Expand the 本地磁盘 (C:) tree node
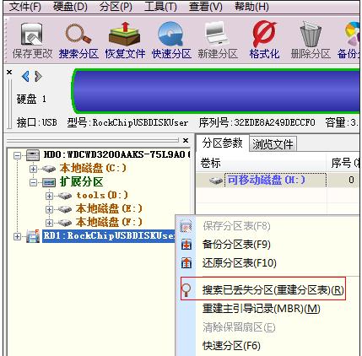 [x=33, y=169]
